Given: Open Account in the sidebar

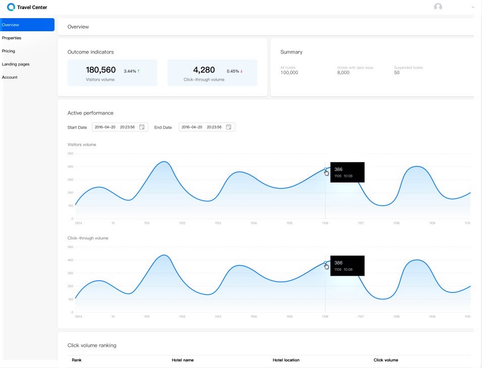Looking at the screenshot, I should pos(10,77).
